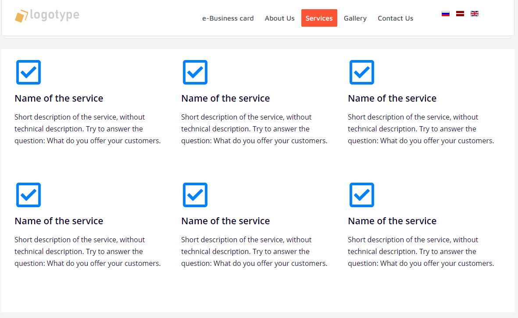Click the top-left 'Name of the service' heading
This screenshot has height=318, width=518.
tap(59, 98)
